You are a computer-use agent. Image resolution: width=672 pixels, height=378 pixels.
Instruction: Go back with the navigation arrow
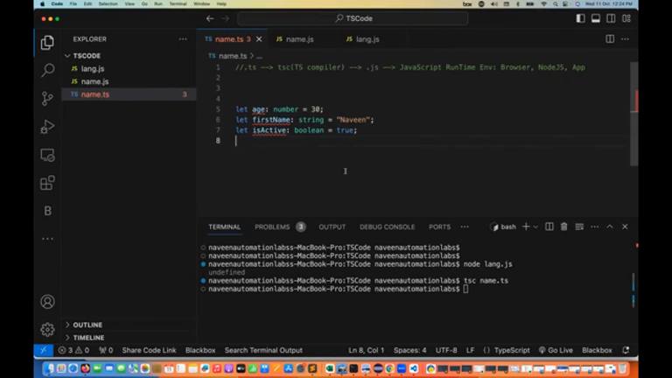coord(210,18)
